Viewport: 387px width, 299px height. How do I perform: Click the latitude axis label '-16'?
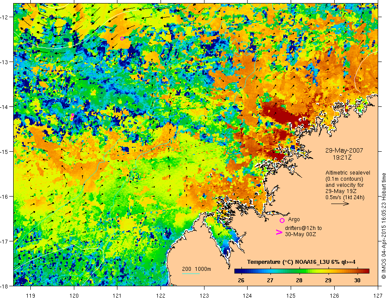(x=5, y=197)
